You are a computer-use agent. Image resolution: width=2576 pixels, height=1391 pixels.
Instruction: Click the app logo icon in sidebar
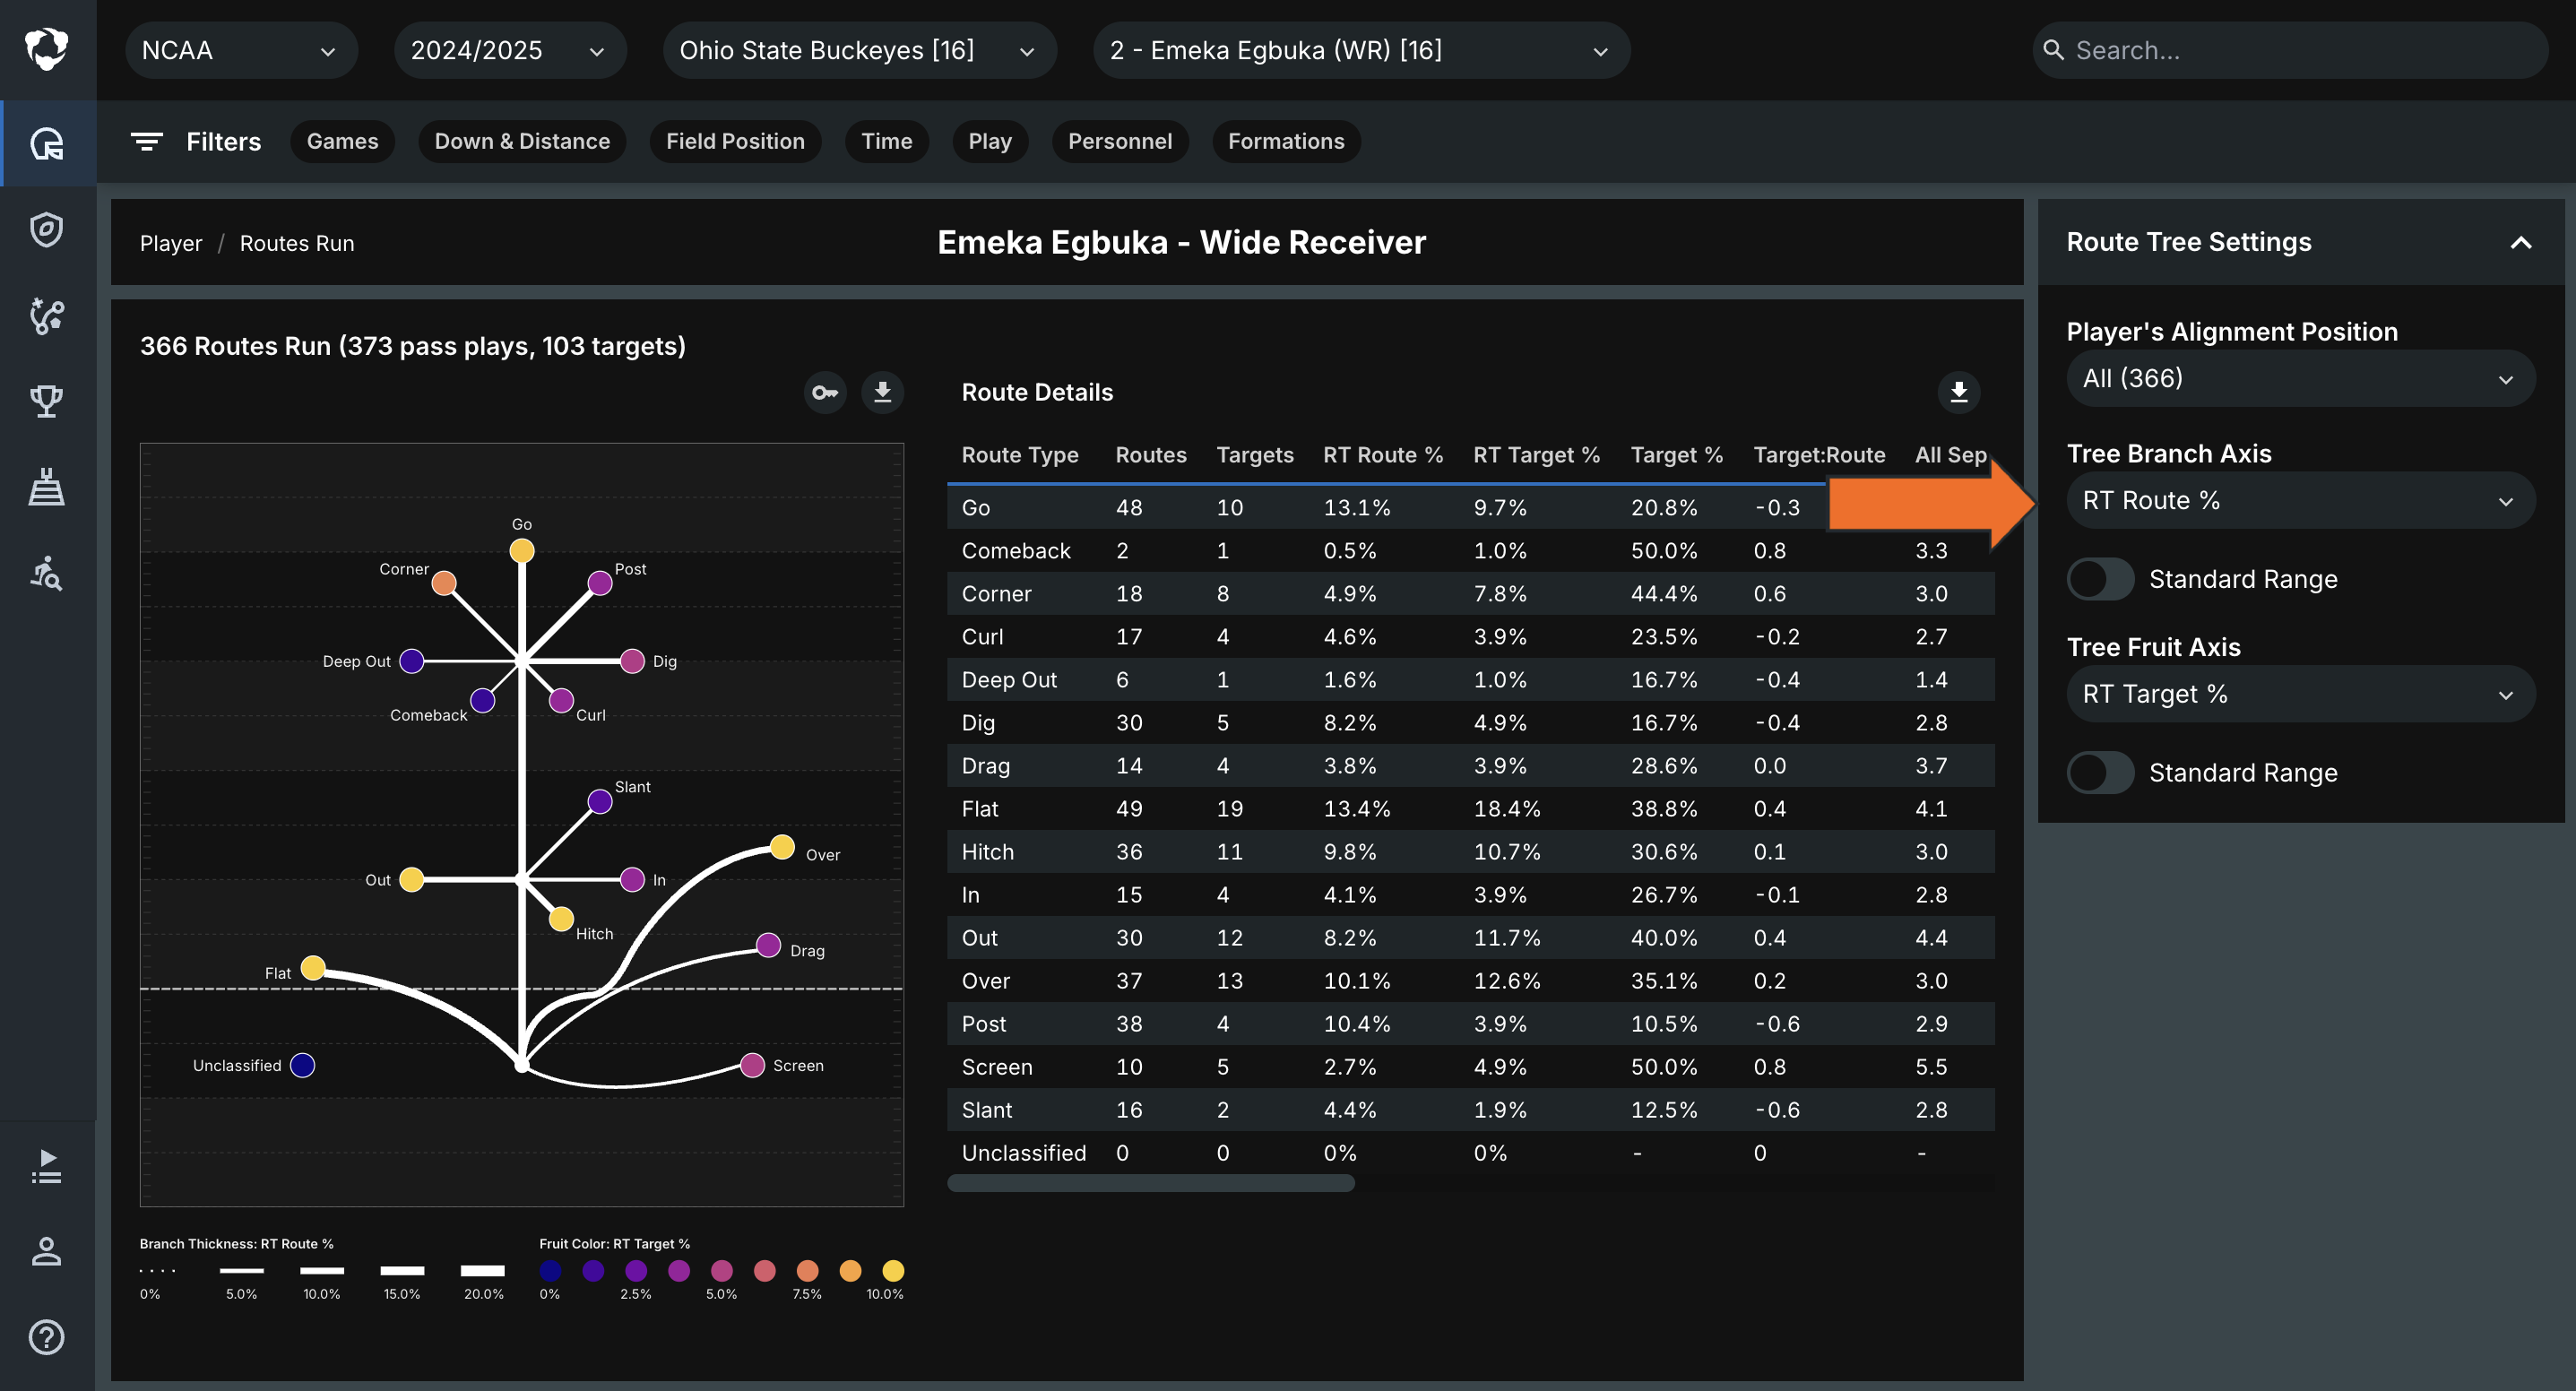[46, 49]
